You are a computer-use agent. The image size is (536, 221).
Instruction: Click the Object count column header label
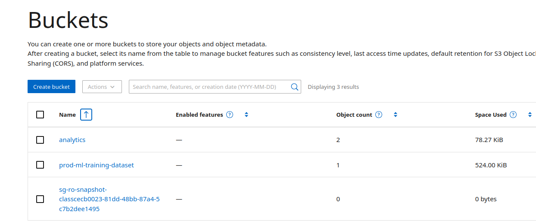354,115
